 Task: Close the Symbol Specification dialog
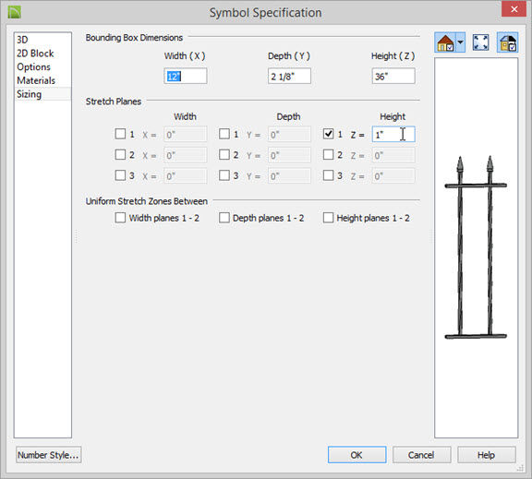[x=514, y=9]
